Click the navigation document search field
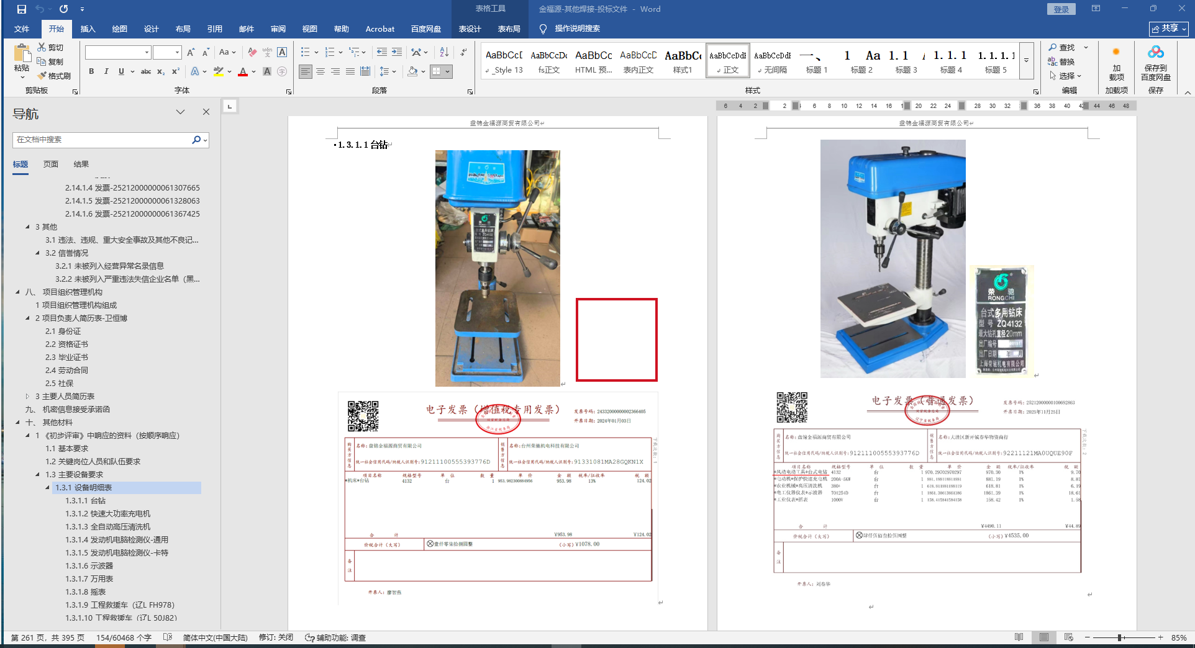Viewport: 1195px width, 648px height. (x=102, y=140)
